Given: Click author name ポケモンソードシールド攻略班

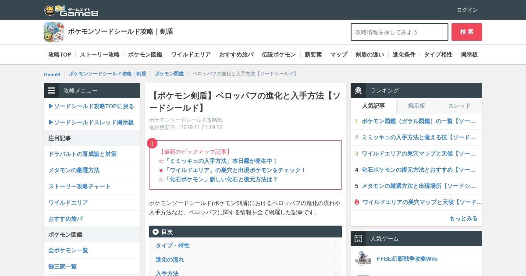Looking at the screenshot, I should (x=186, y=120).
